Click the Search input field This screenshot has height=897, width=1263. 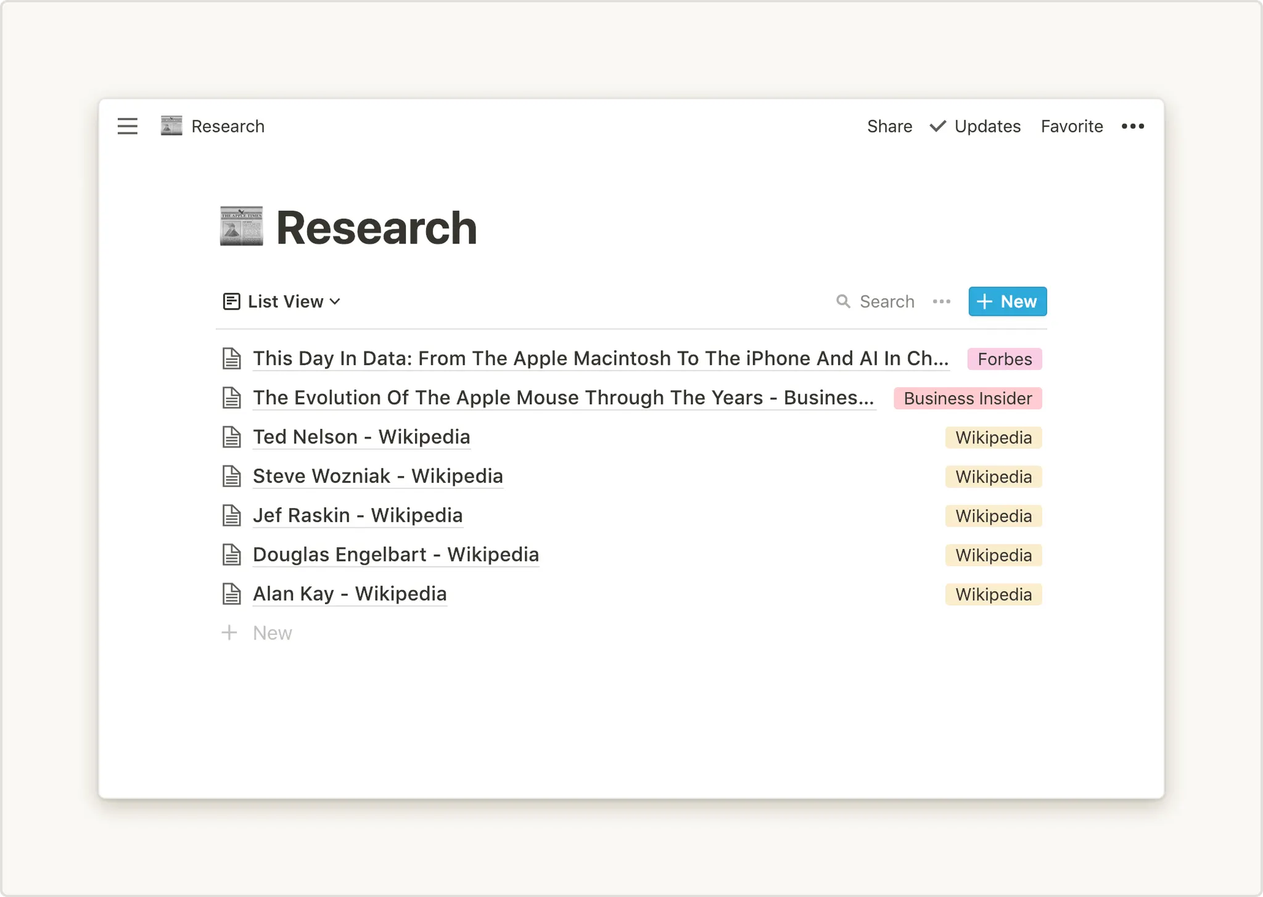[x=886, y=301]
